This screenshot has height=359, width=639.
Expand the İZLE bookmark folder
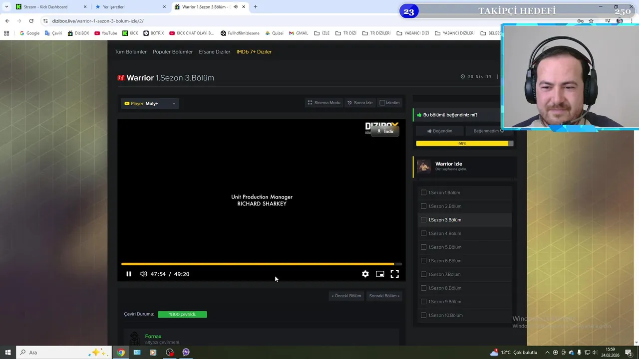322,33
